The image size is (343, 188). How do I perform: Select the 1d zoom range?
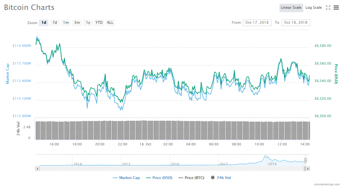tap(44, 23)
